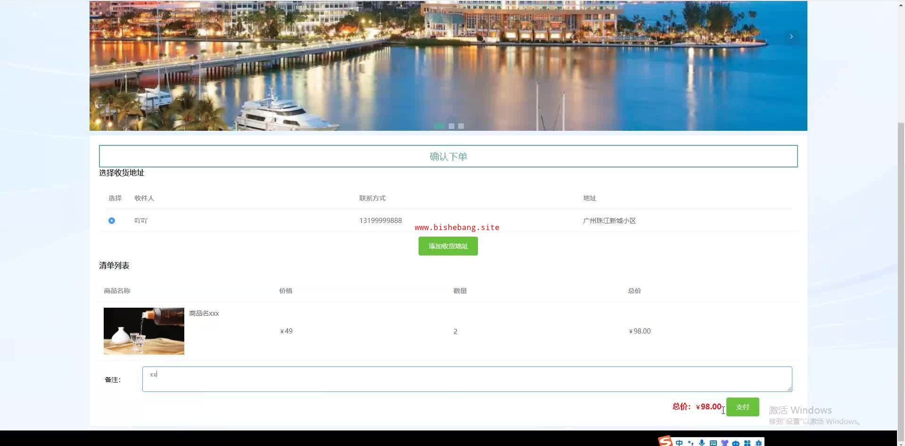This screenshot has height=446, width=905.
Task: Click the 价格 column header
Action: pyautogui.click(x=286, y=291)
